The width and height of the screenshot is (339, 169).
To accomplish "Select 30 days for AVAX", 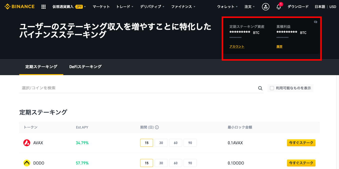I will click(161, 143).
